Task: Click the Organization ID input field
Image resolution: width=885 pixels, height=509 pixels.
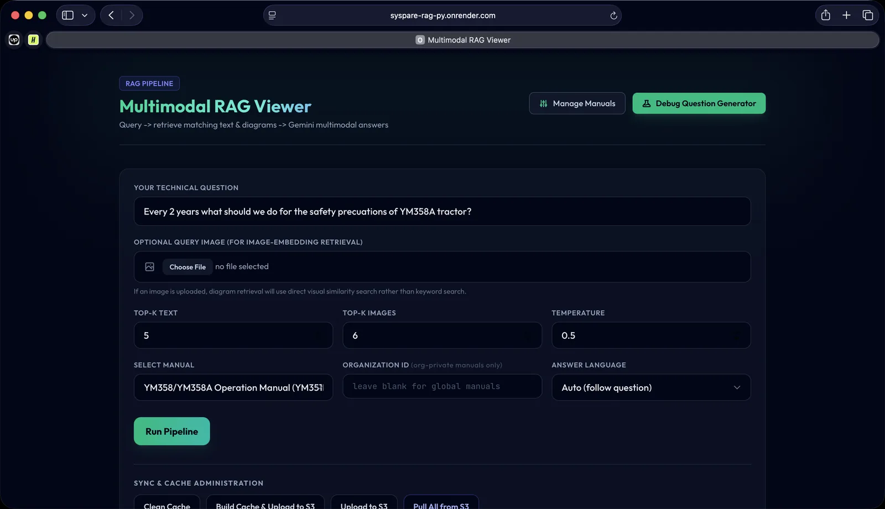Action: 442,386
